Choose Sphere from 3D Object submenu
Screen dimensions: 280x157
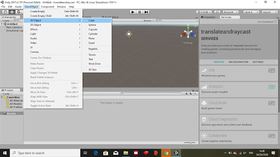tap(97, 25)
